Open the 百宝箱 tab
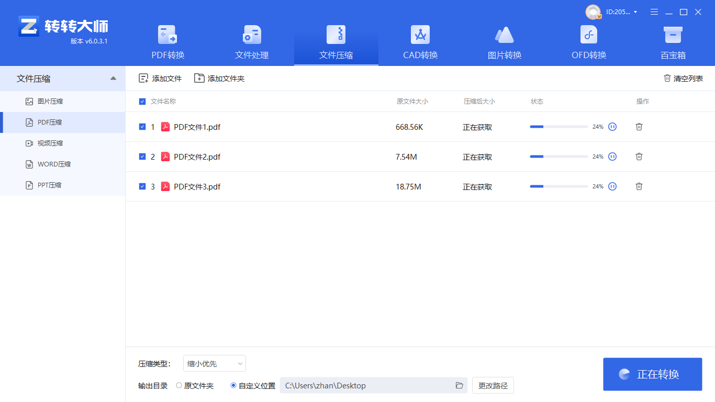Screen dimensions: 715x402 [673, 43]
